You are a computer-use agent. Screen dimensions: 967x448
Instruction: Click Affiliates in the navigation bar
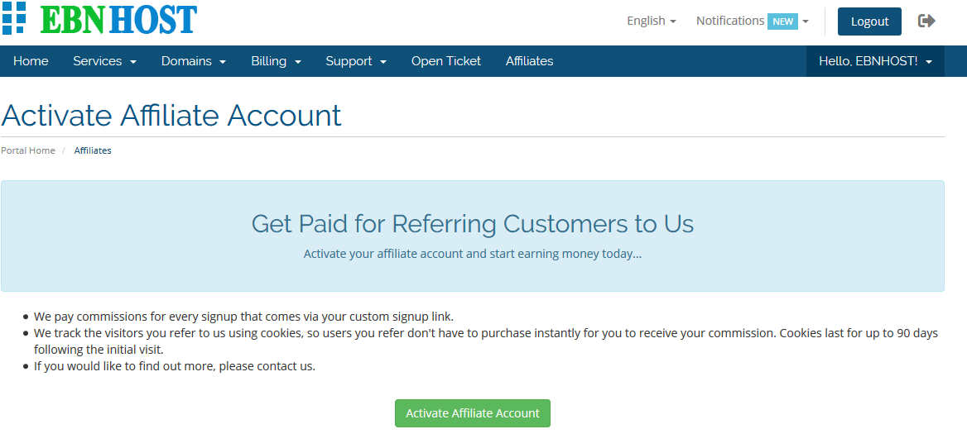pos(529,61)
